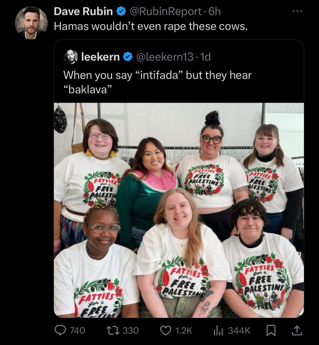This screenshot has width=319, height=345.
Task: Click the verified badge beside Dave Rubin
Action: (x=121, y=11)
